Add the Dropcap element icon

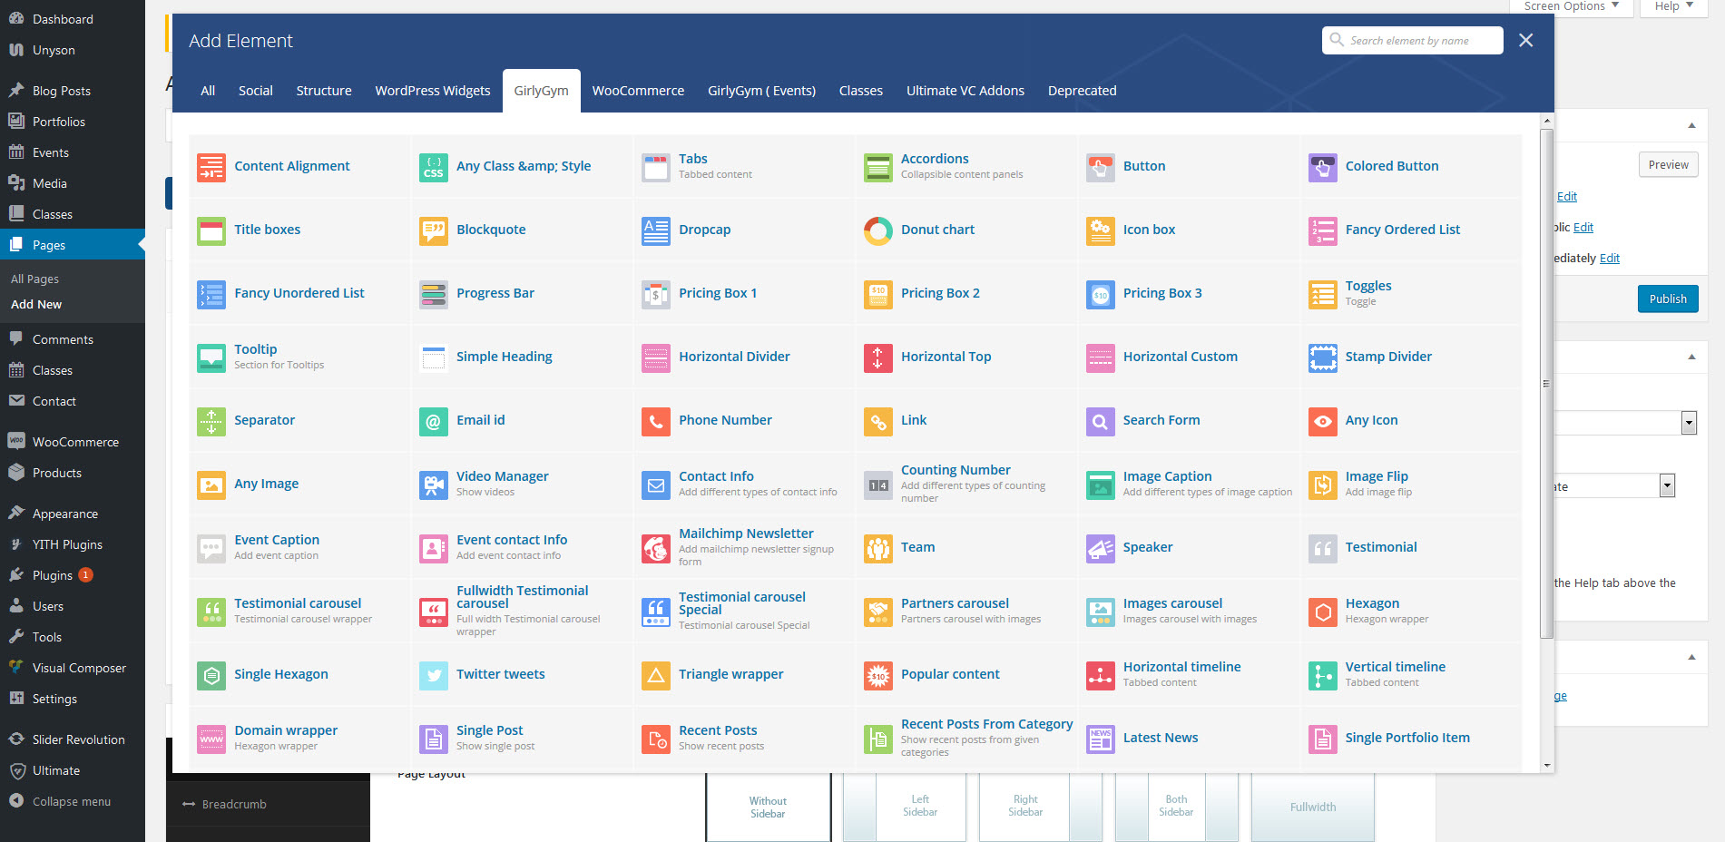coord(655,230)
